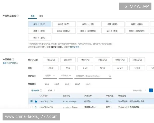Go to previous page arrow
The width and height of the screenshot is (154, 123).
(x=145, y=90)
